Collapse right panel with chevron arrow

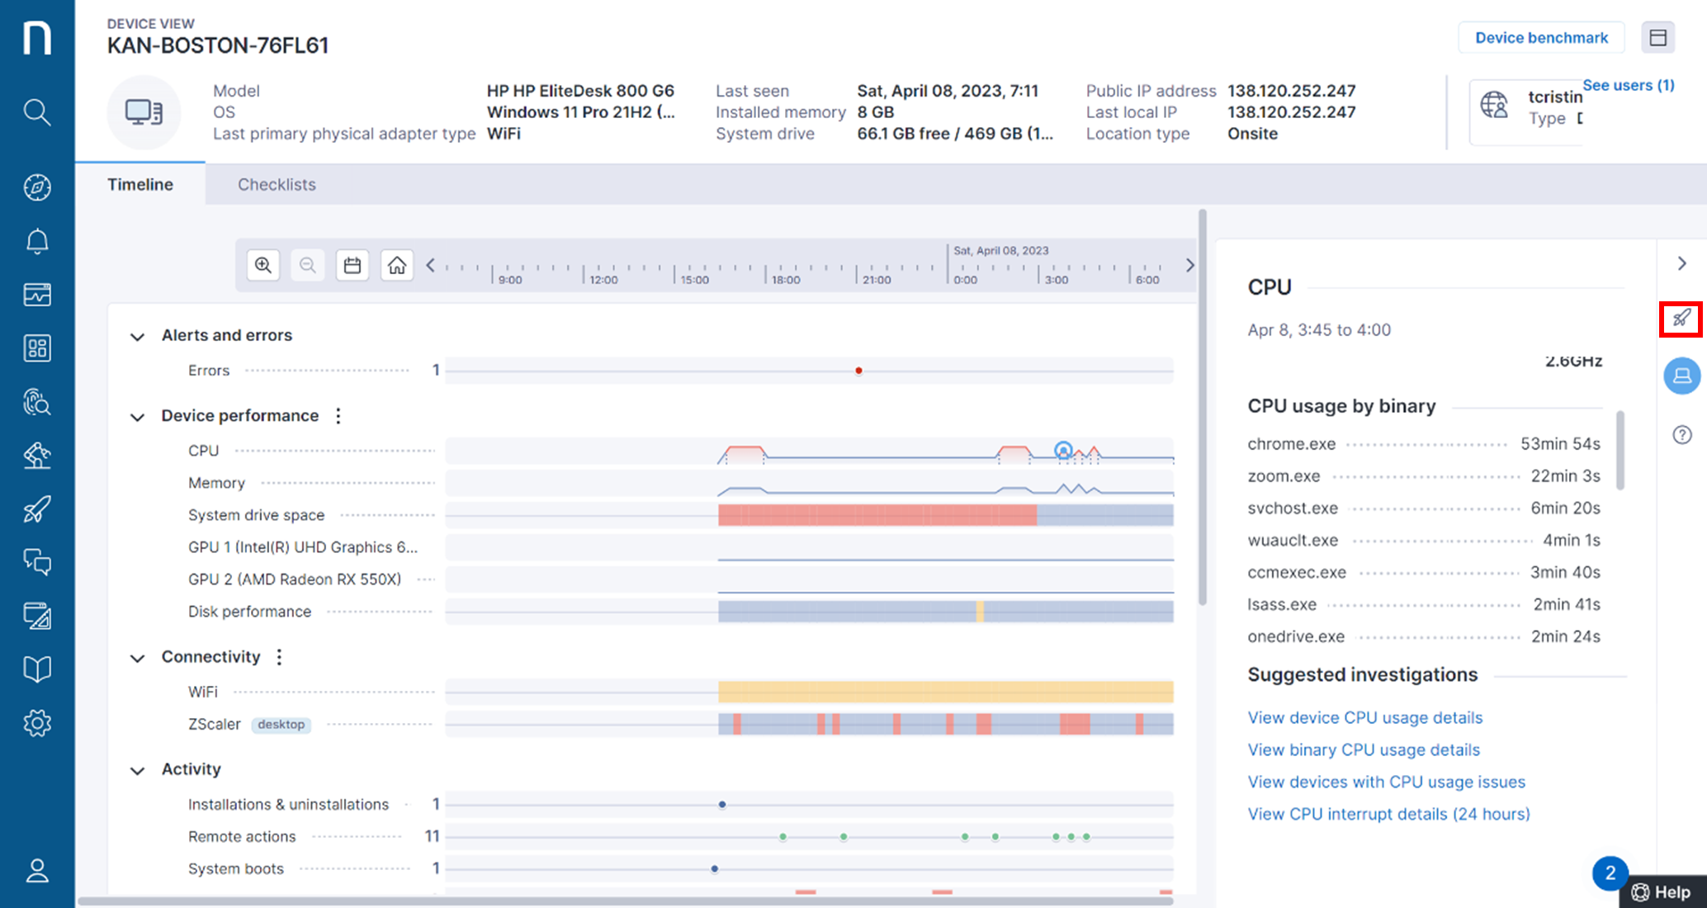tap(1681, 263)
